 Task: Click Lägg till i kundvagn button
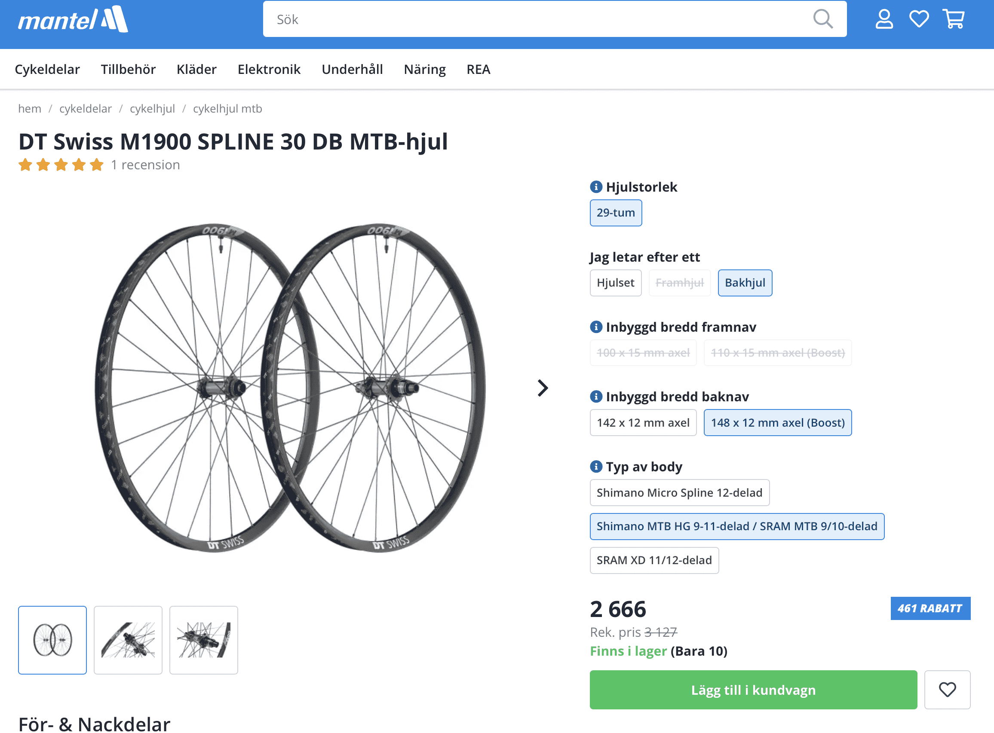click(753, 690)
